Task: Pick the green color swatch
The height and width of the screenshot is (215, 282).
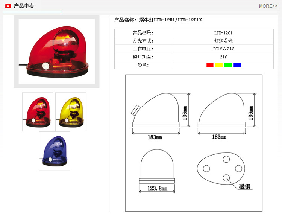Action: point(228,65)
